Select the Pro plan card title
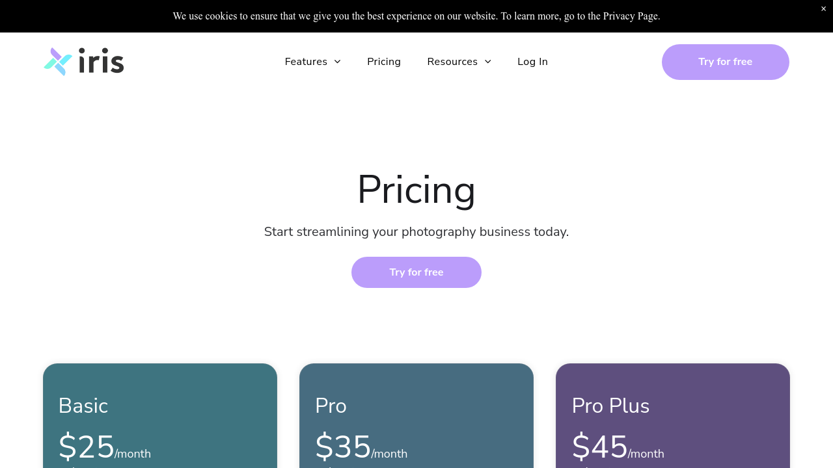Viewport: 833px width, 468px height. coord(331,406)
